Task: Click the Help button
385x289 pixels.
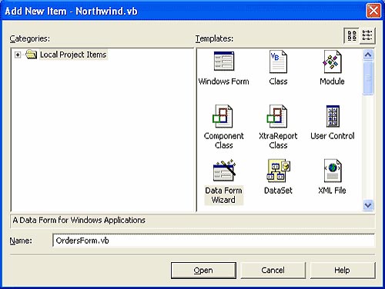Action: pos(343,271)
